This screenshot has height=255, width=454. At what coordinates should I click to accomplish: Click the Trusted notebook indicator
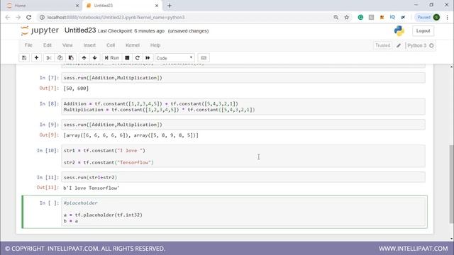[x=383, y=45]
